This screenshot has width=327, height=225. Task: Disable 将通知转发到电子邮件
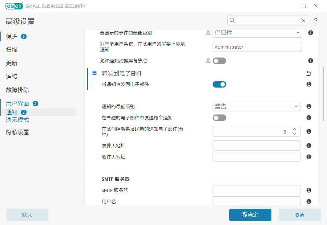219,84
